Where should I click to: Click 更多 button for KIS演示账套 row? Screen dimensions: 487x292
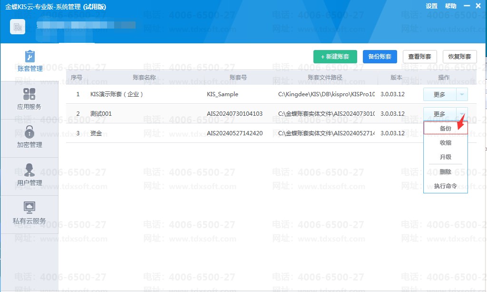(x=439, y=94)
